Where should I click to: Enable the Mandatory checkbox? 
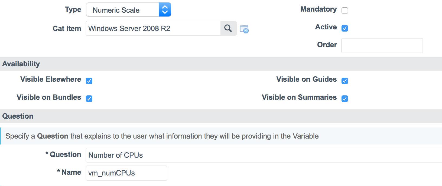click(x=345, y=11)
